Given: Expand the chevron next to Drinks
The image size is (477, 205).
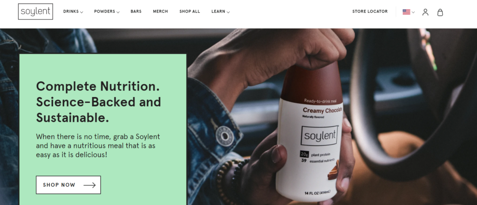Looking at the screenshot, I should point(82,12).
